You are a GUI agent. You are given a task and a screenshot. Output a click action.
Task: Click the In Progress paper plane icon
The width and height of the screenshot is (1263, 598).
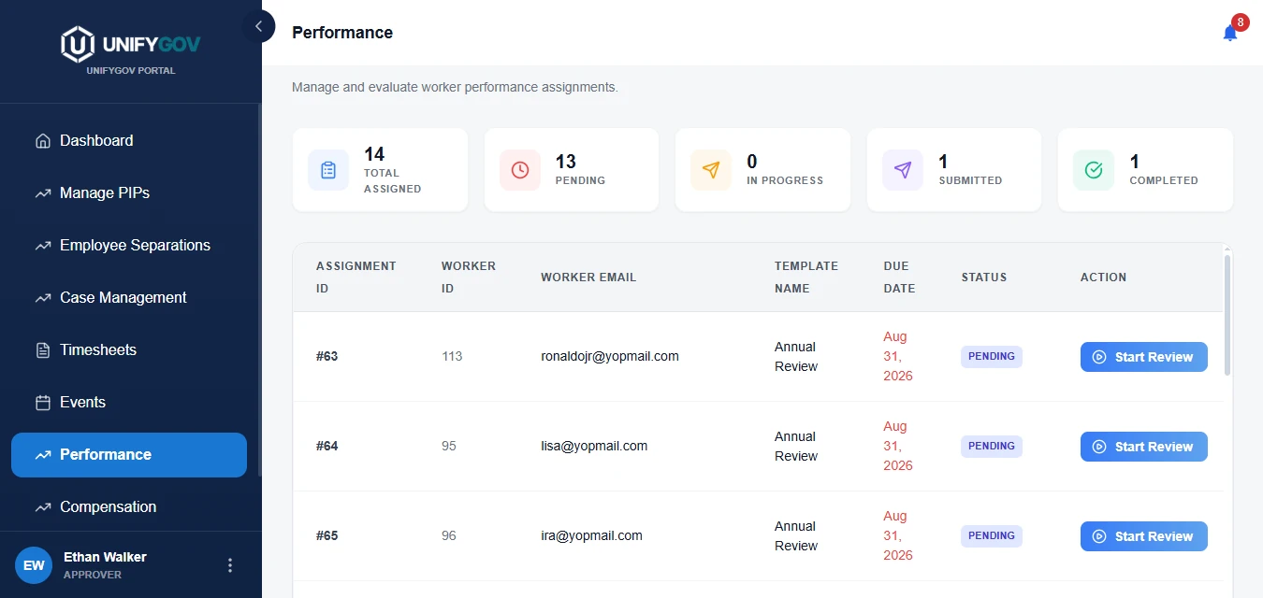711,170
